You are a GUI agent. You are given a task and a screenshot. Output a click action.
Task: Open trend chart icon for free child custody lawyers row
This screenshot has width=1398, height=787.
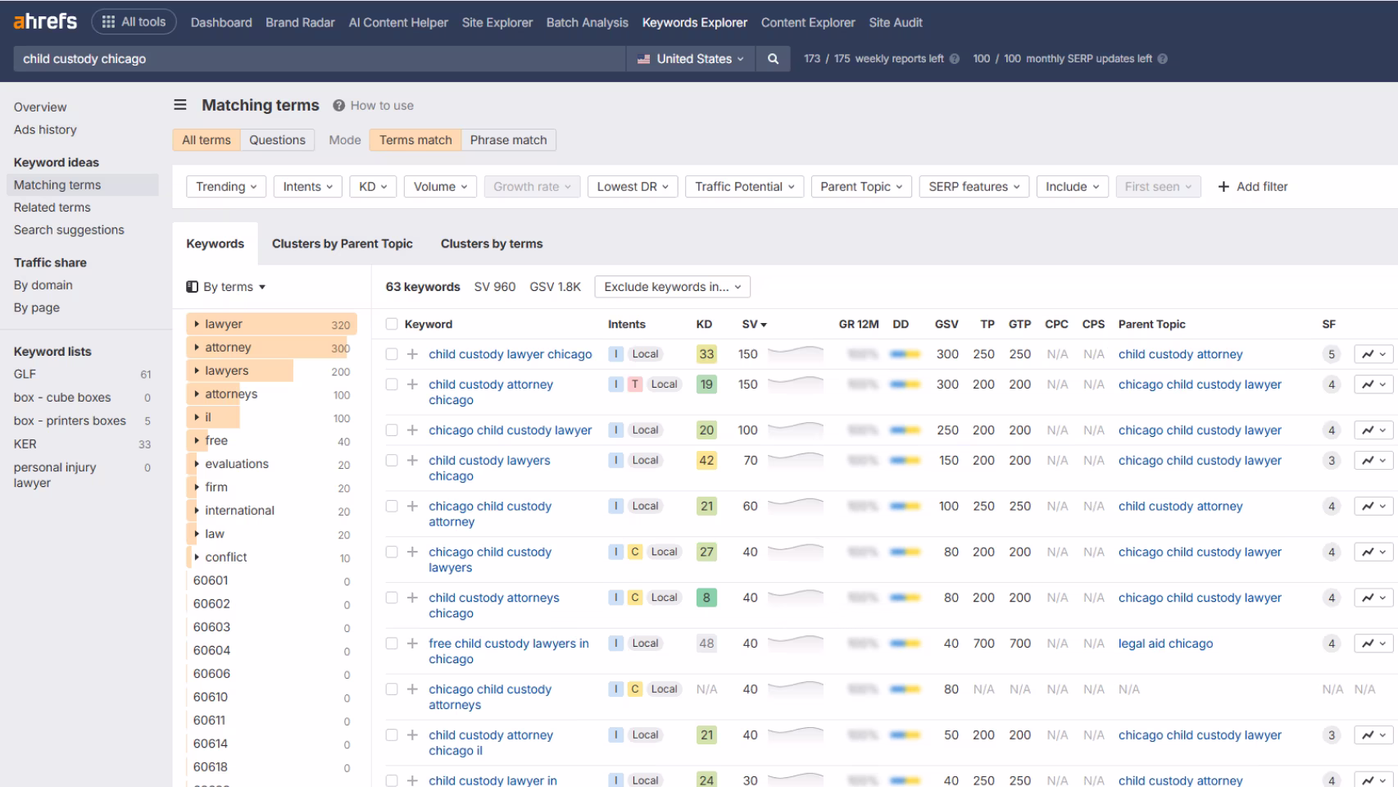pyautogui.click(x=1373, y=644)
